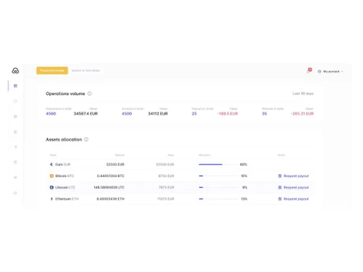Click the Euro 60% allocation bar

(x=219, y=165)
